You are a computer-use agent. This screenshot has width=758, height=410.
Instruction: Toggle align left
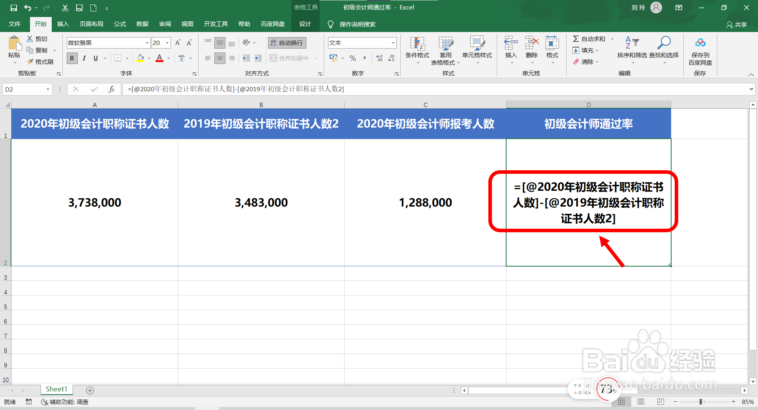pyautogui.click(x=208, y=58)
